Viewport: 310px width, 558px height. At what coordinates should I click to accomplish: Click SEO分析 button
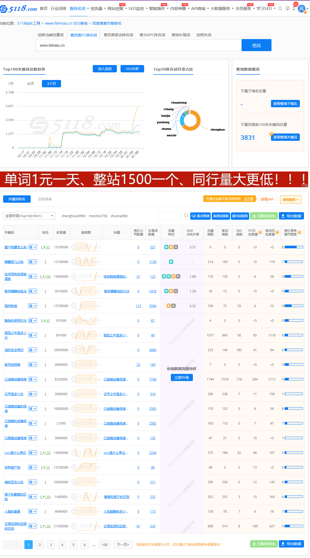tap(132, 69)
